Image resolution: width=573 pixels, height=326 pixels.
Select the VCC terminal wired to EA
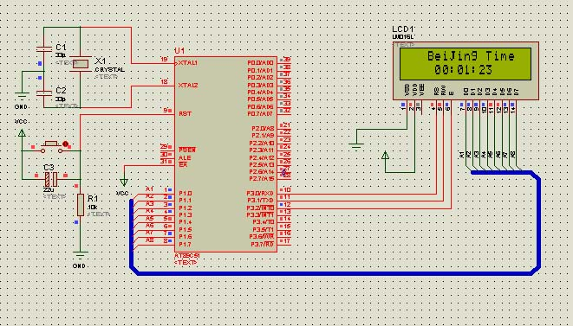click(124, 182)
